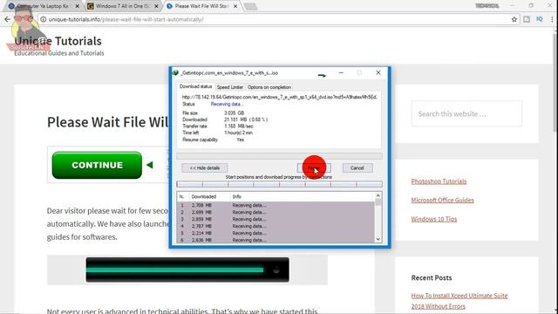Select connection row 5 with 2.214 MB

[276, 233]
